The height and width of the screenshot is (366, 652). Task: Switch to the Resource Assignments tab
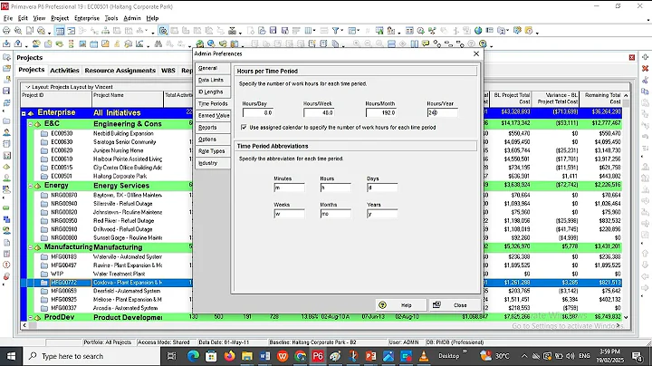(x=120, y=71)
